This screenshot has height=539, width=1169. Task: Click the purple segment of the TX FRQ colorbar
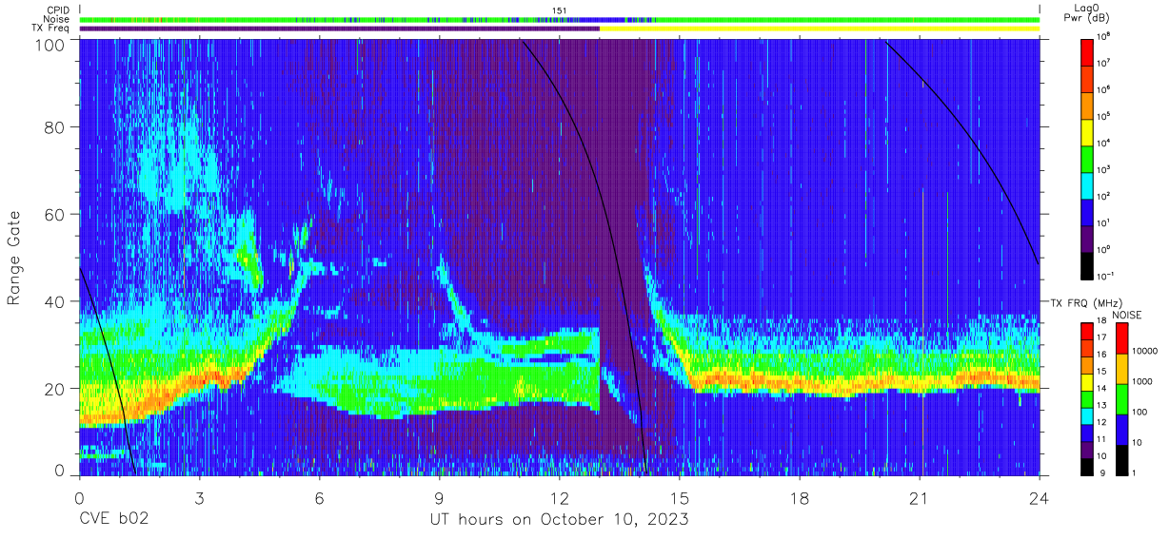1088,450
